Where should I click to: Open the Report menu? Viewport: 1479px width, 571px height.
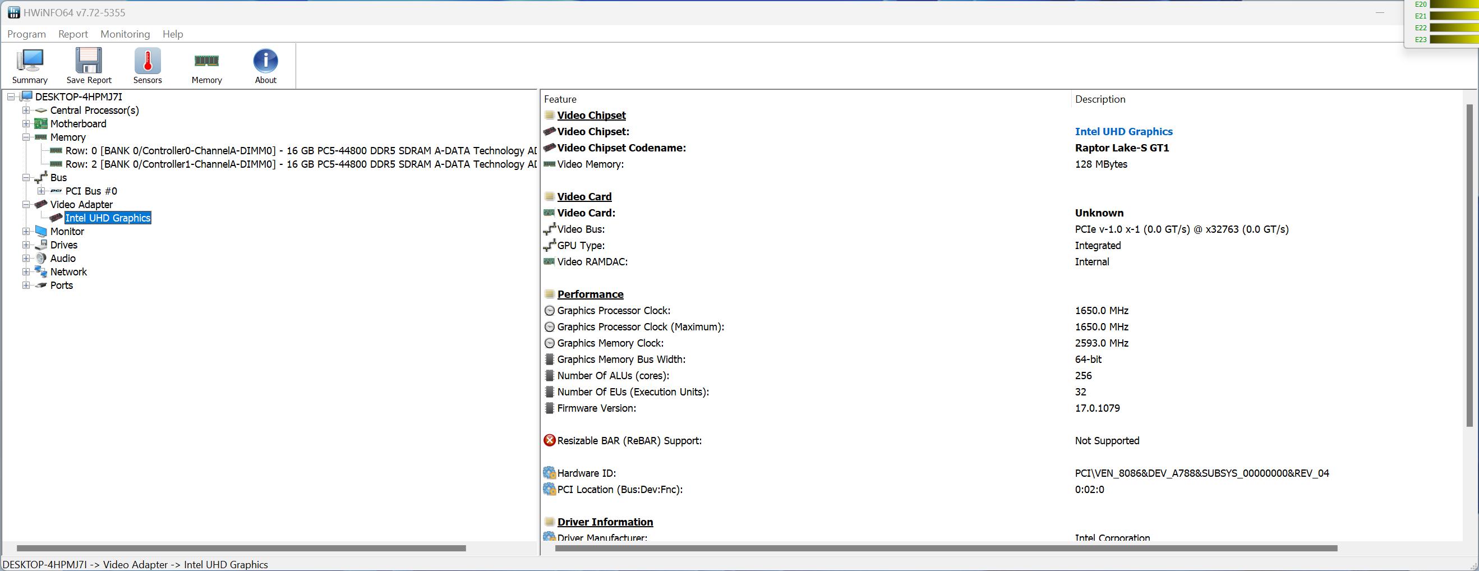(73, 34)
